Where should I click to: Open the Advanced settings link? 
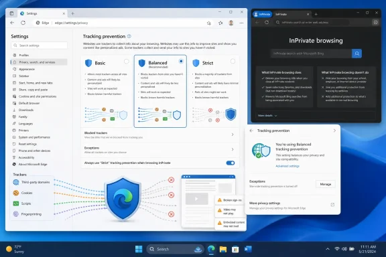[x=287, y=166]
